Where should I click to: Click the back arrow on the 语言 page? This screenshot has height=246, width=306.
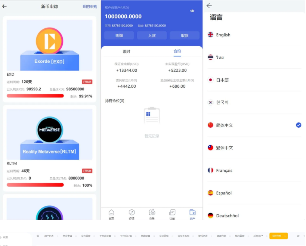tap(209, 6)
